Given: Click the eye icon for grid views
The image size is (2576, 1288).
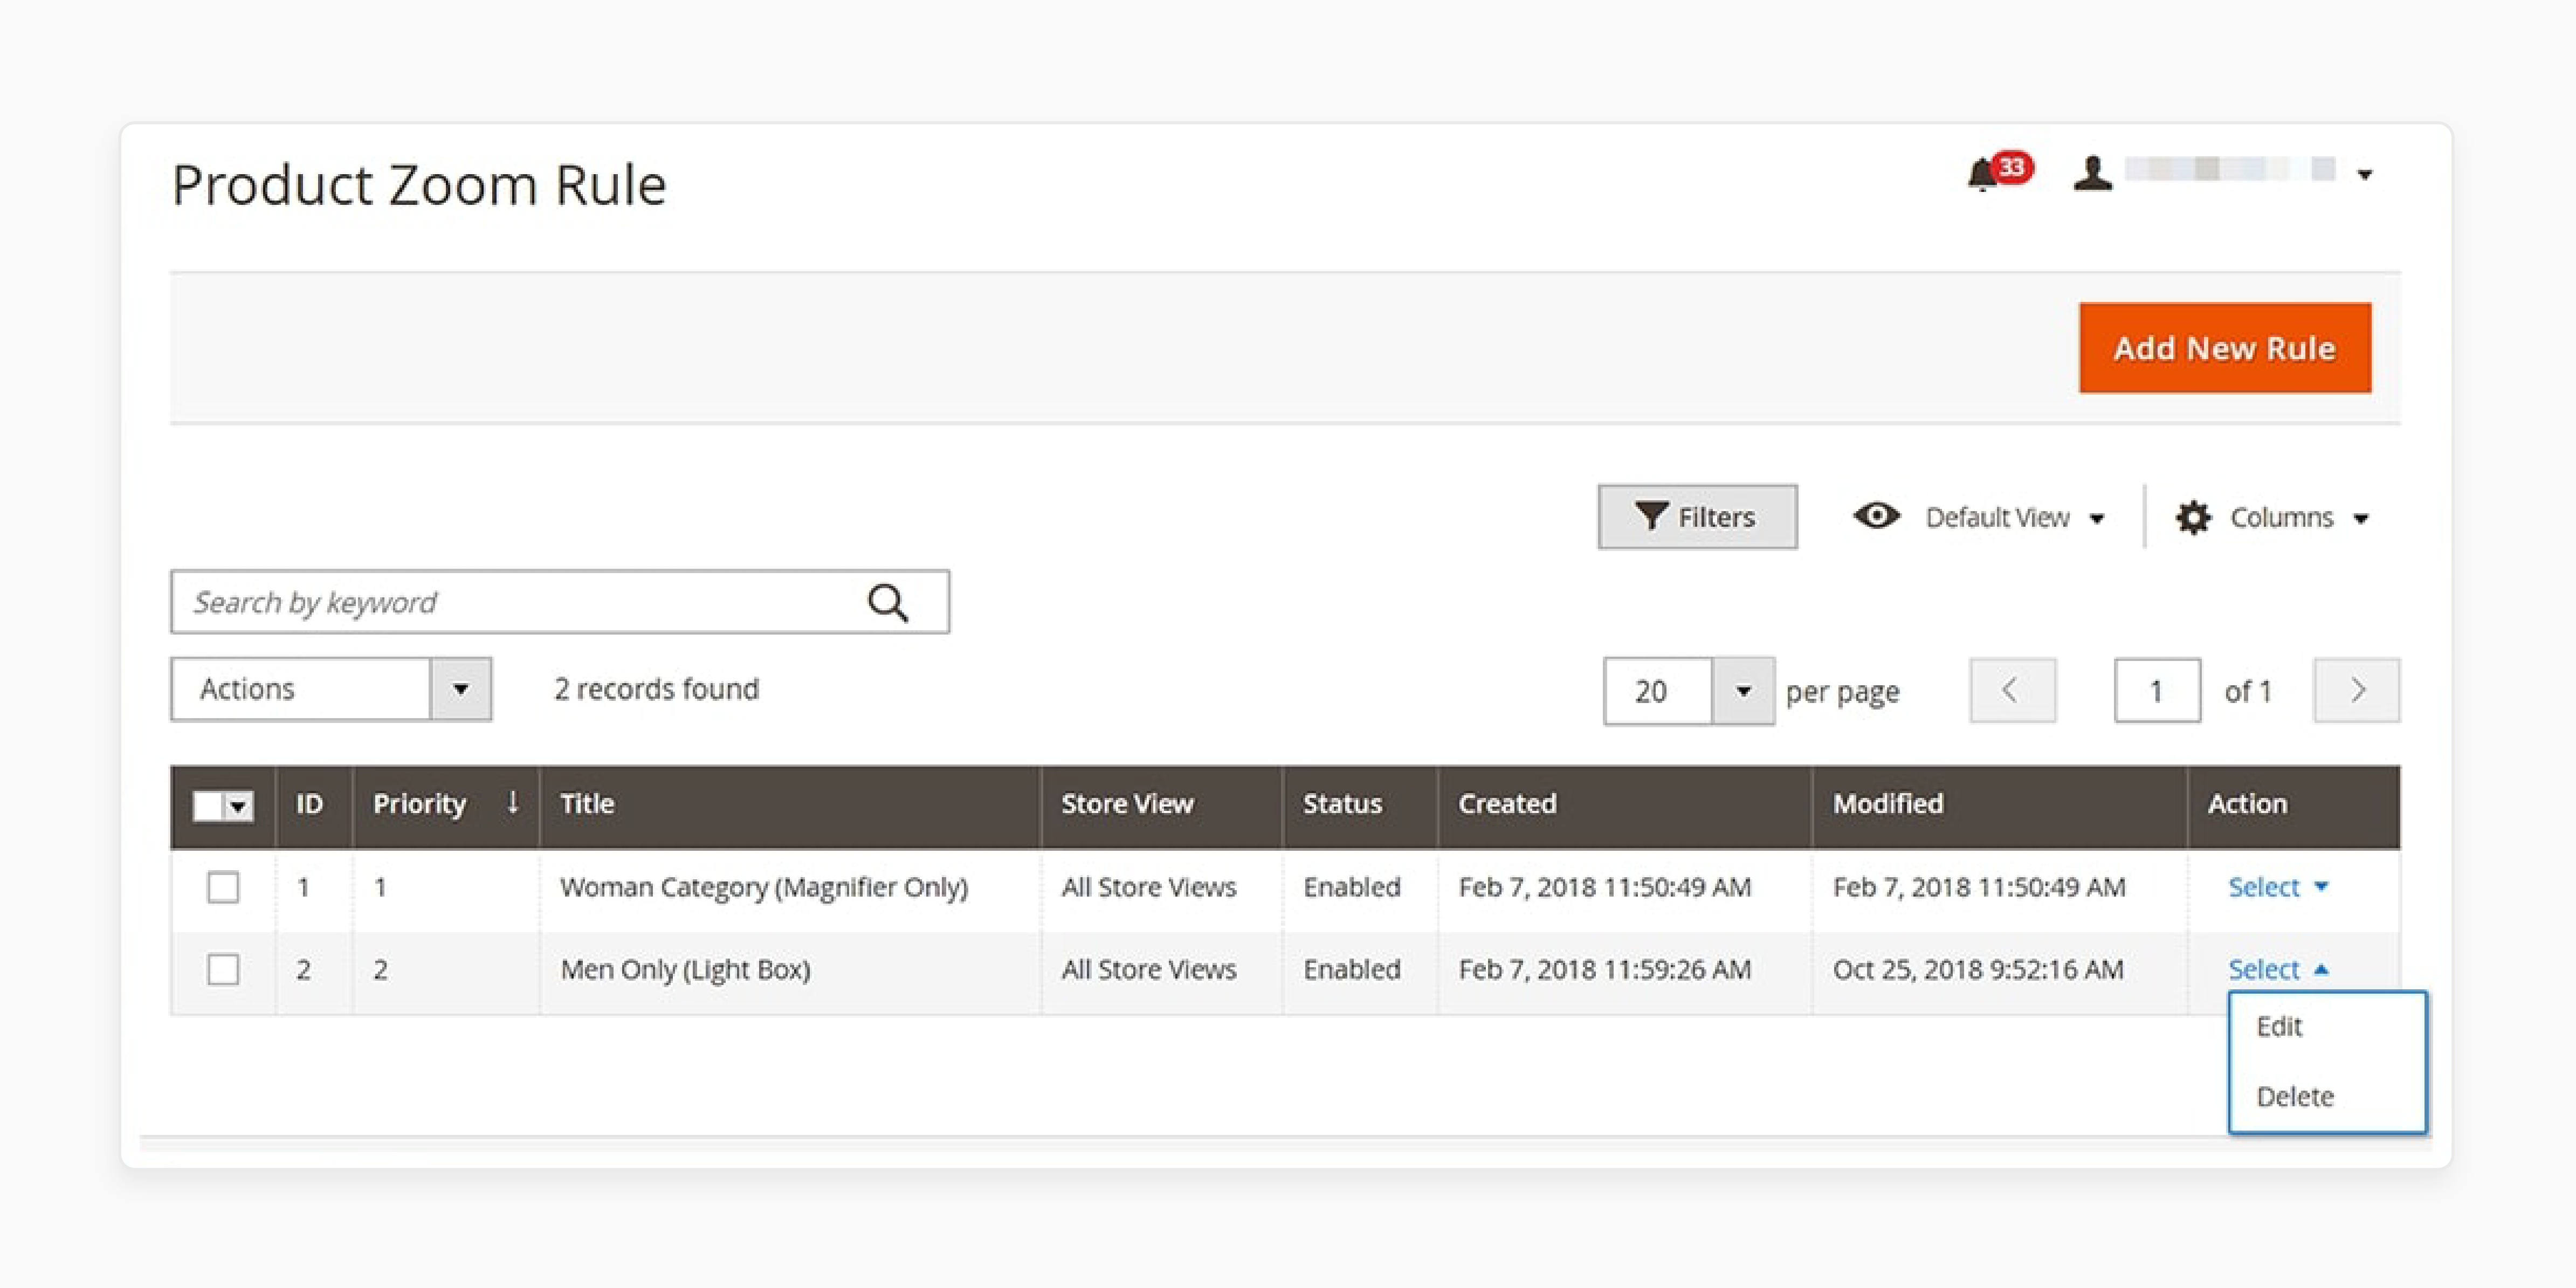Looking at the screenshot, I should (x=1876, y=516).
